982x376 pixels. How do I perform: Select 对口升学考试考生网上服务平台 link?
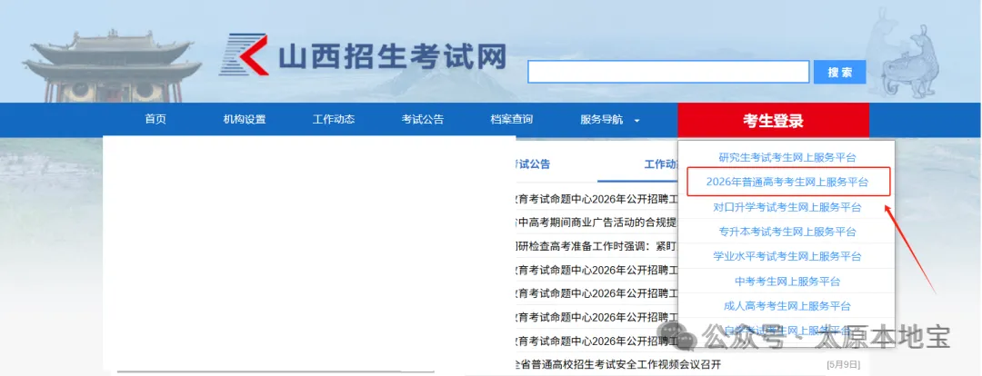tap(787, 207)
